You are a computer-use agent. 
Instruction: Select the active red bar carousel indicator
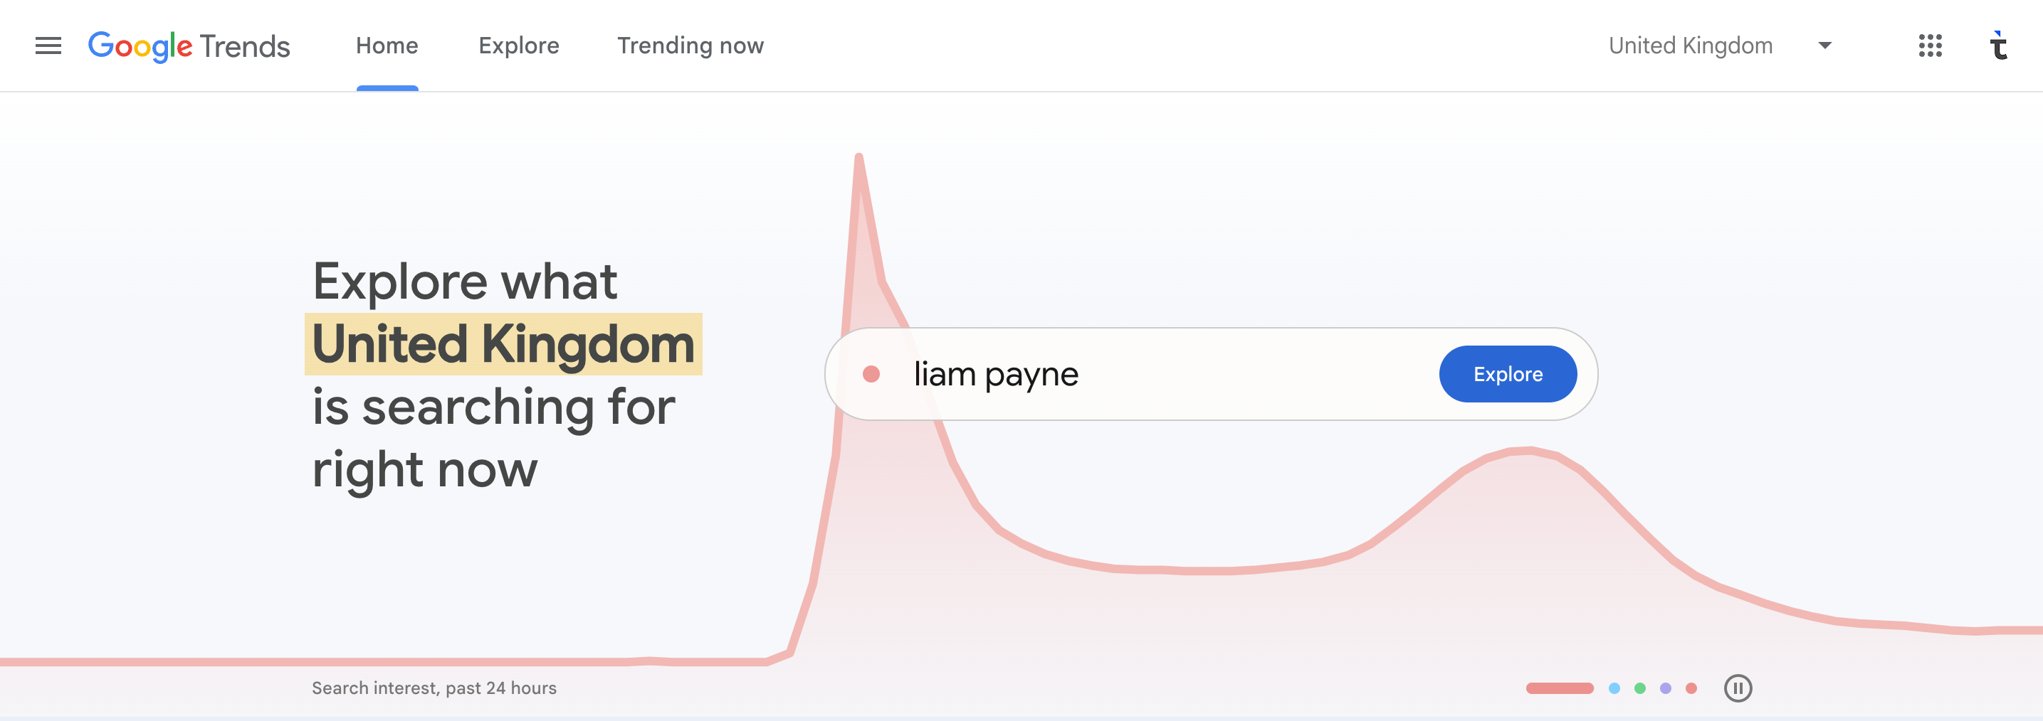point(1559,688)
